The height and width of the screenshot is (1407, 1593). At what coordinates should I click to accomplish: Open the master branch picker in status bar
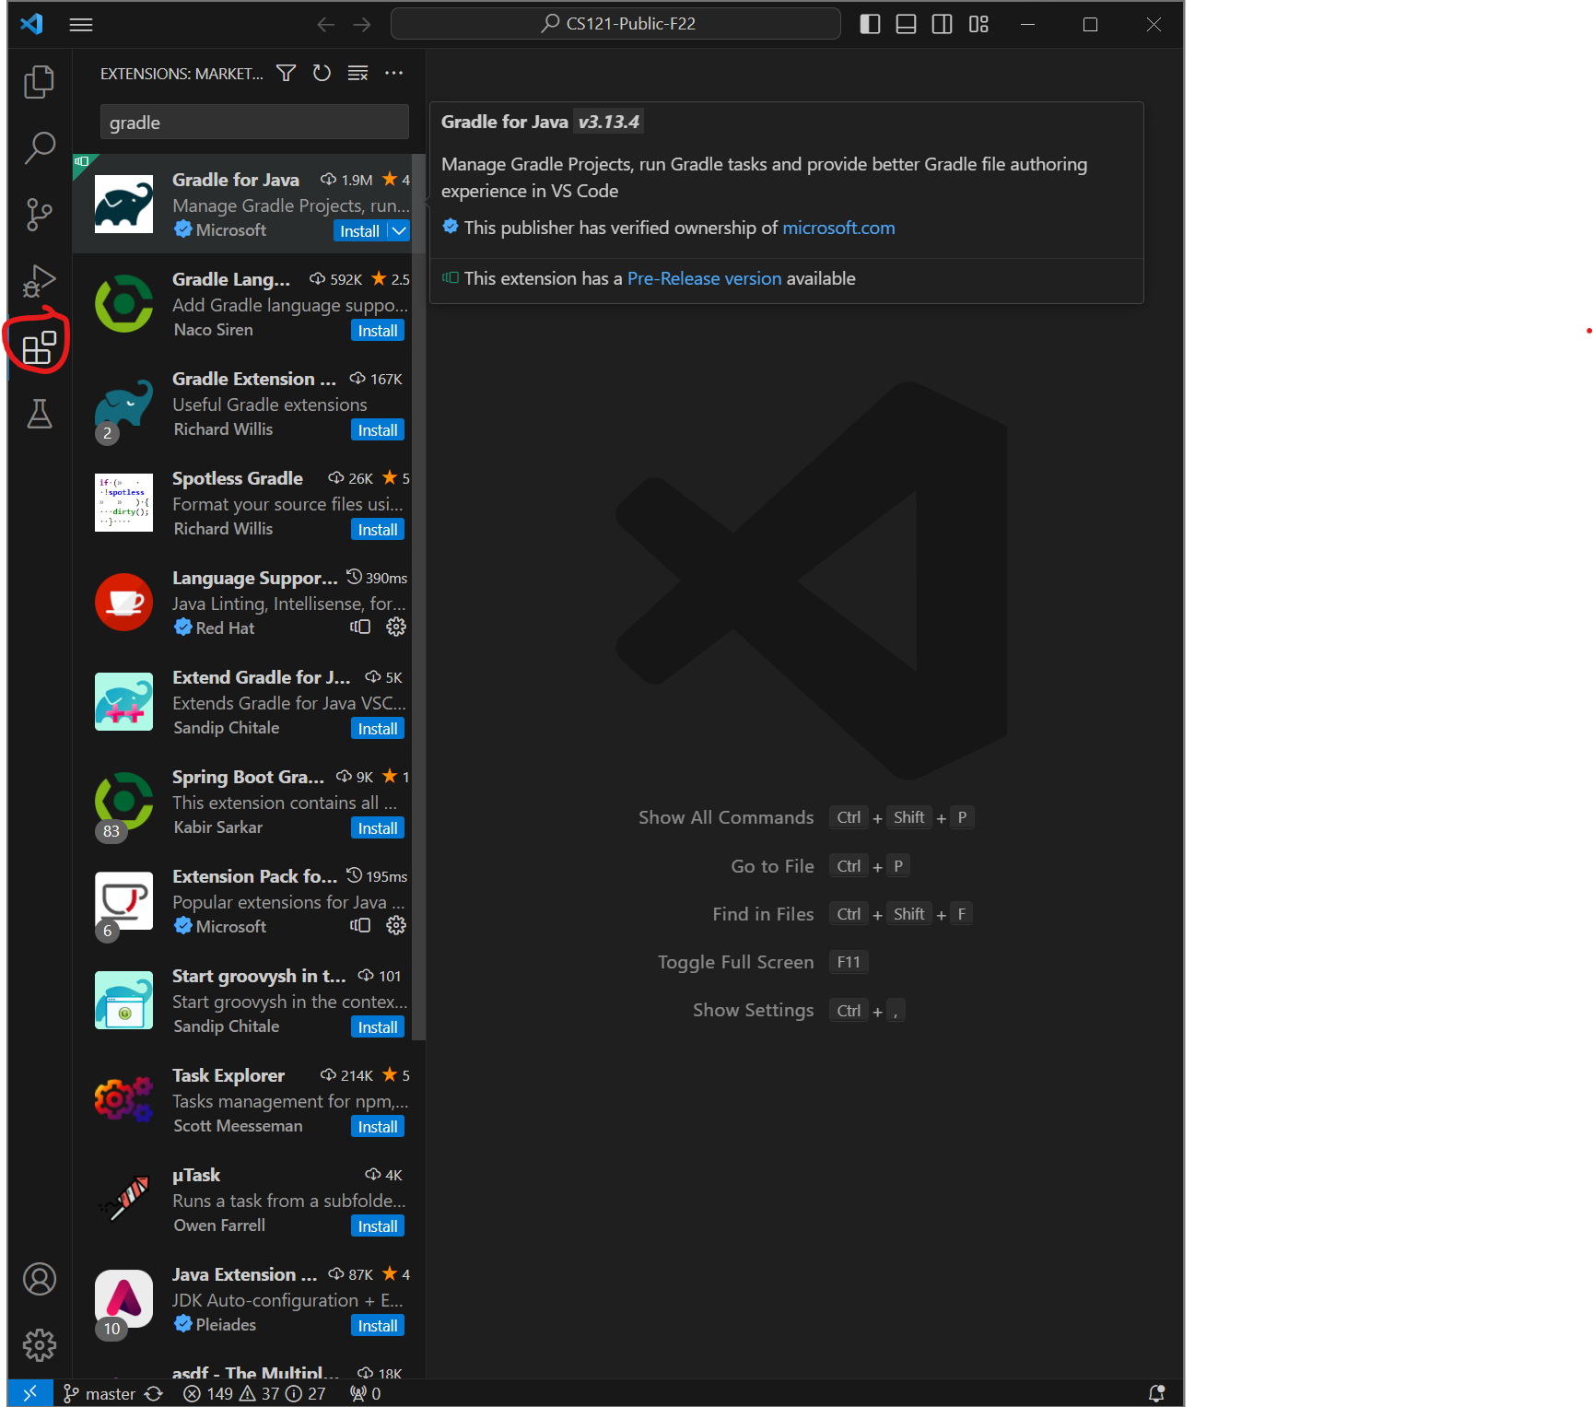tap(100, 1393)
